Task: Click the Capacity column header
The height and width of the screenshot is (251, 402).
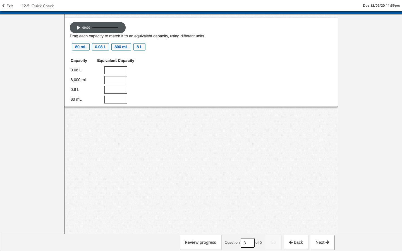Action: coord(79,61)
